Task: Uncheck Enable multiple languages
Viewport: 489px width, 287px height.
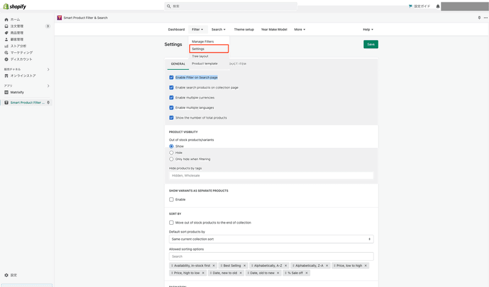Action: (x=171, y=107)
